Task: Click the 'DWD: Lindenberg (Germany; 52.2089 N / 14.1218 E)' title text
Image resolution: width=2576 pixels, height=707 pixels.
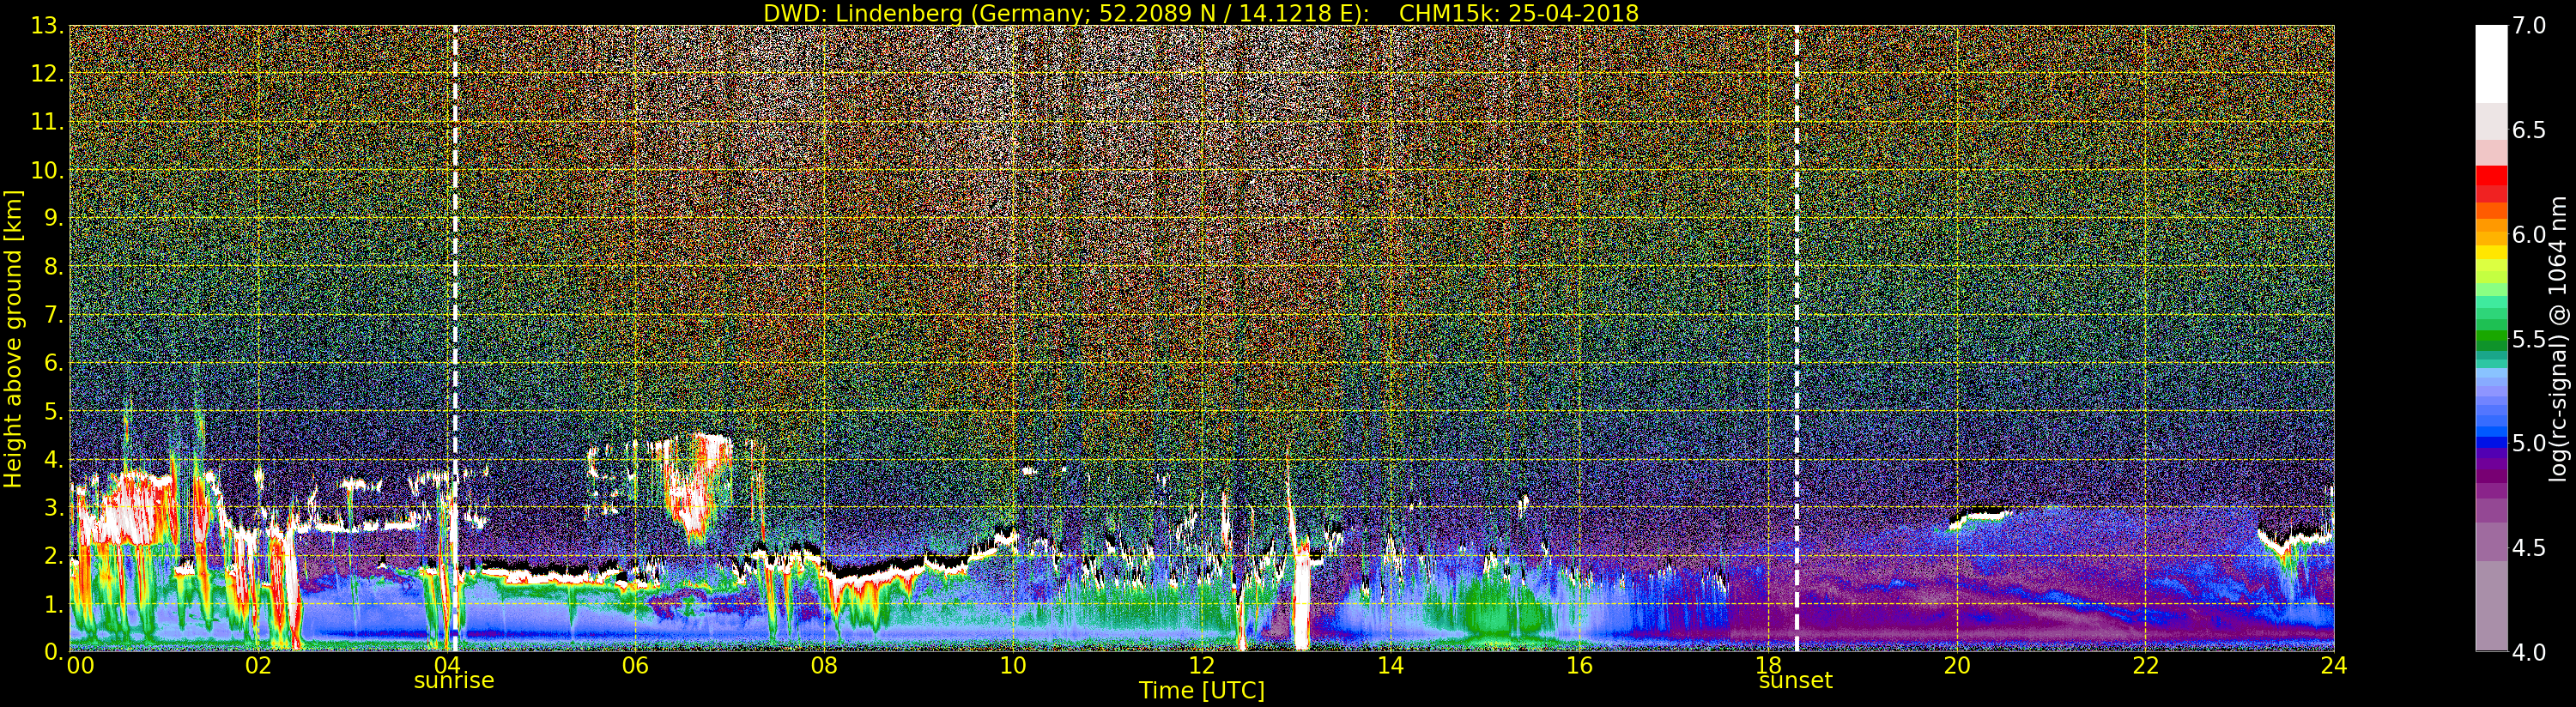Action: click(1066, 13)
